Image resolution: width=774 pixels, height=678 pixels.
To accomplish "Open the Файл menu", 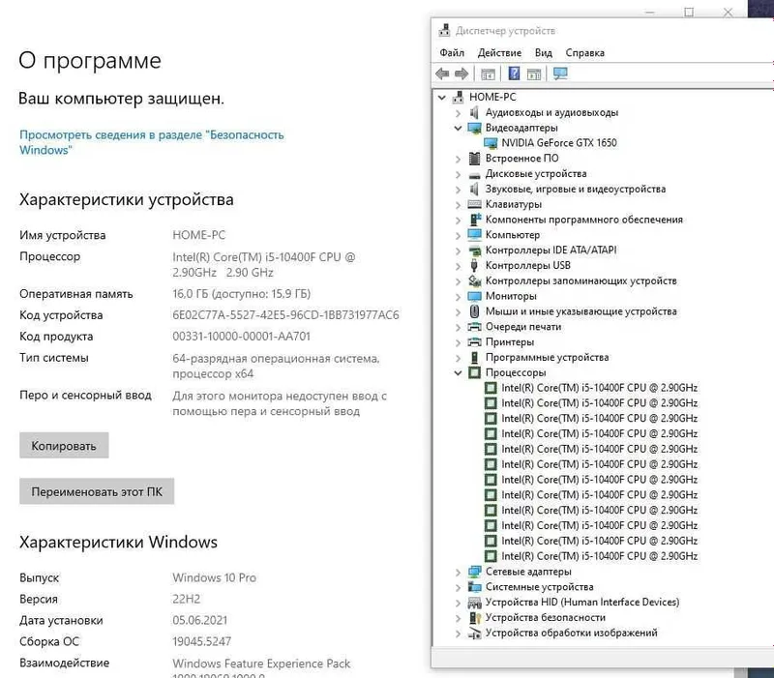I will coord(452,53).
